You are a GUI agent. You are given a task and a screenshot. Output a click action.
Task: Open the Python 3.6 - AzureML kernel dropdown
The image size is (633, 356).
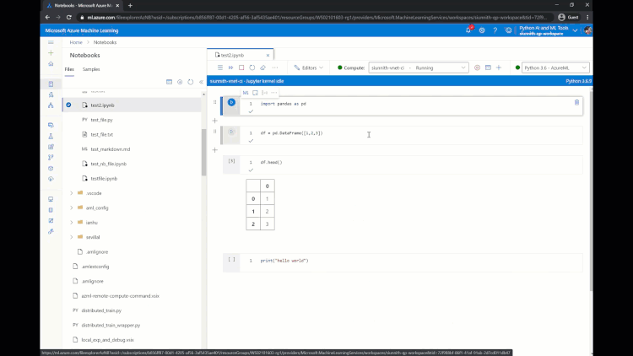[555, 67]
